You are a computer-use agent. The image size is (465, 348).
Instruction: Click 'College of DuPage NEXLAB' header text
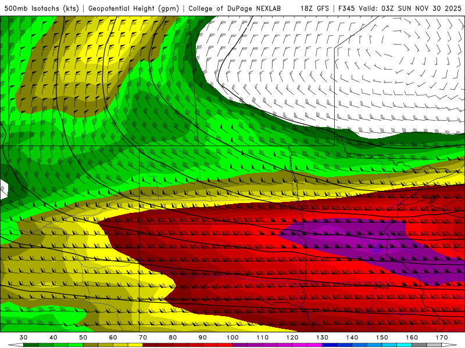[x=235, y=9]
